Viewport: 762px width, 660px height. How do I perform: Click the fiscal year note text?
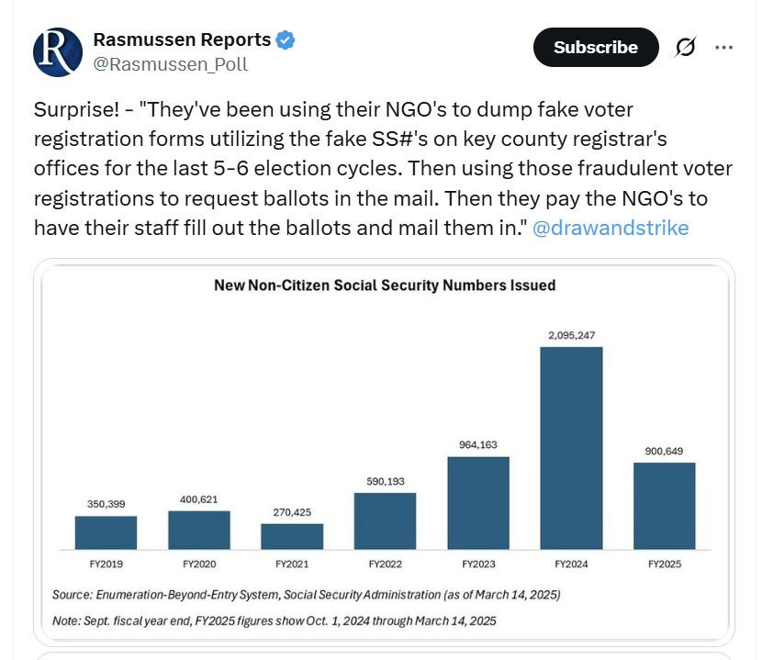pyautogui.click(x=274, y=621)
